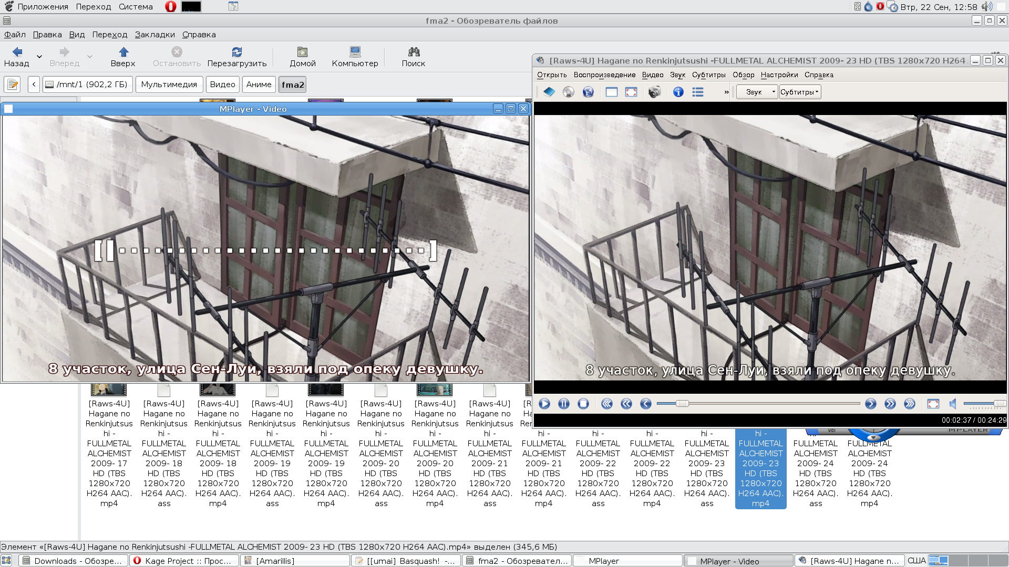Click the Аниме path button
Screen dimensions: 1009x567
pyautogui.click(x=259, y=85)
